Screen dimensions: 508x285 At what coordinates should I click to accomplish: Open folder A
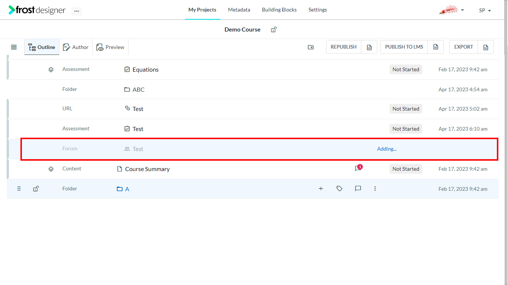[127, 189]
